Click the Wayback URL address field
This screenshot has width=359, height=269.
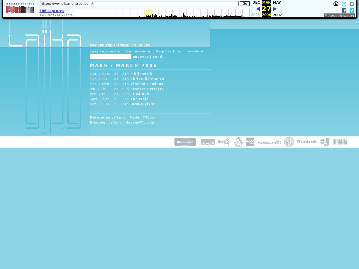tap(139, 4)
